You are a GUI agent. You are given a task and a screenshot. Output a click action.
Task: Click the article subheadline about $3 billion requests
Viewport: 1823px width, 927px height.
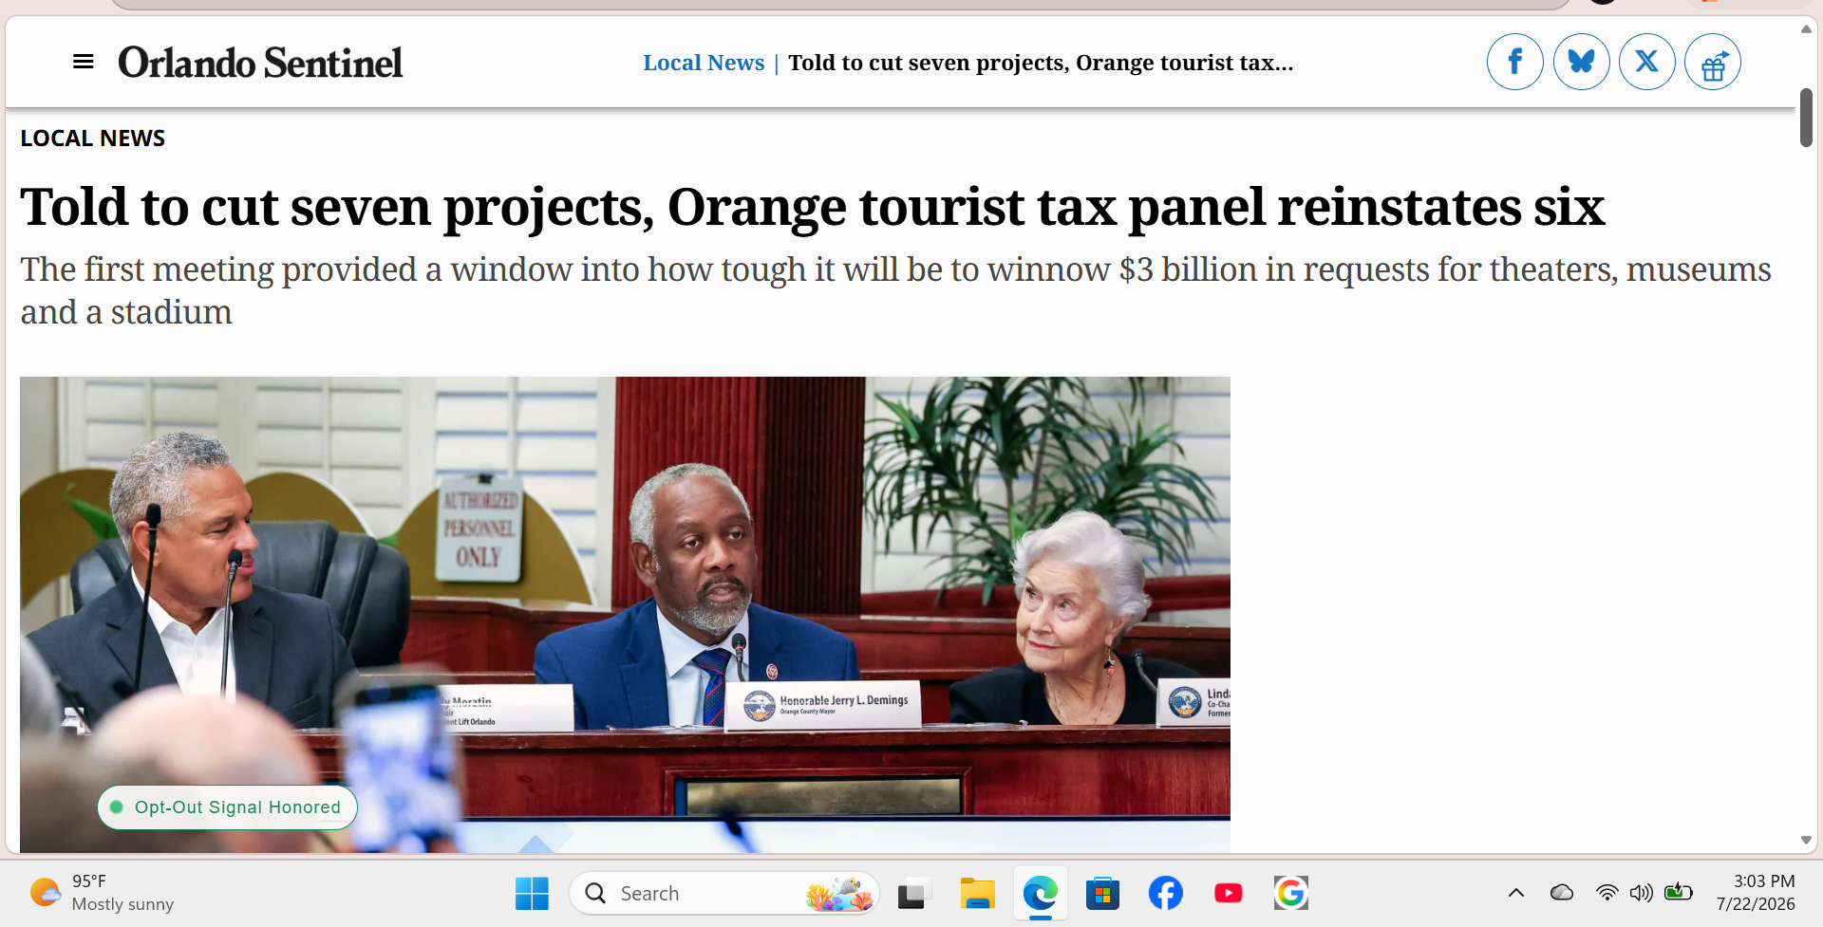point(896,290)
